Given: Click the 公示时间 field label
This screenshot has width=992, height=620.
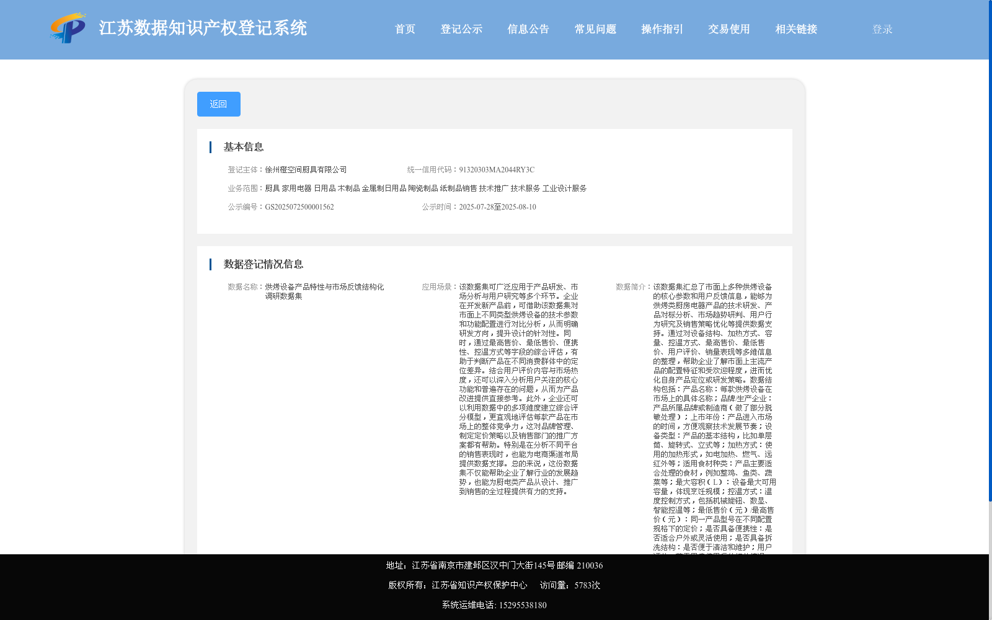Looking at the screenshot, I should coord(440,207).
